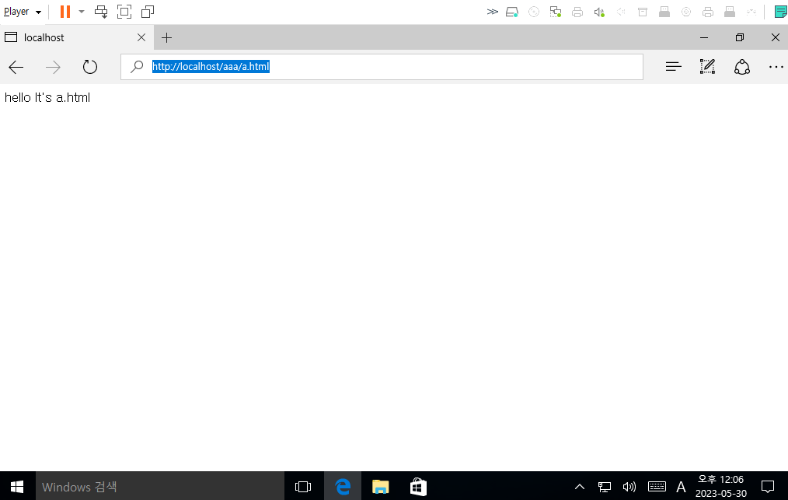
Task: Open the teal notes icon in VMware toolbar
Action: [780, 12]
